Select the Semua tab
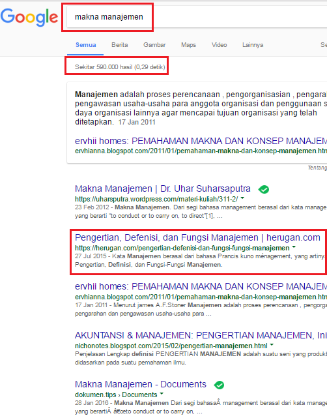Screen dimensions: 327x418 (x=85, y=45)
